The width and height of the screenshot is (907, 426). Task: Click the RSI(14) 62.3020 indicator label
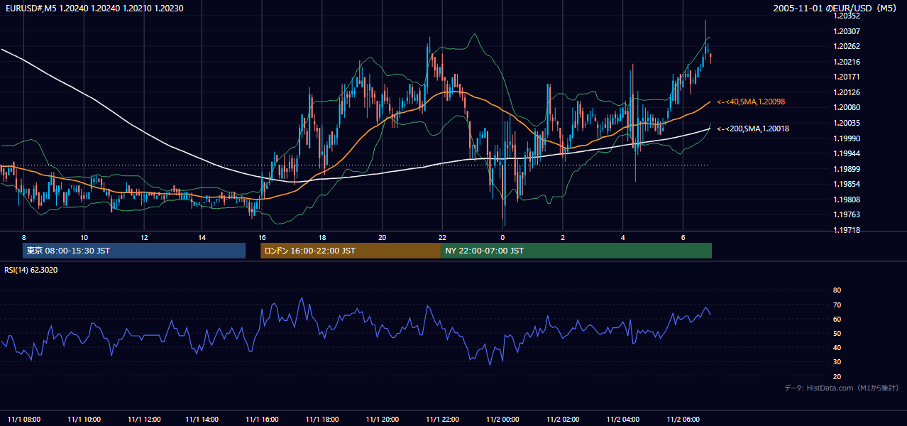tap(31, 270)
